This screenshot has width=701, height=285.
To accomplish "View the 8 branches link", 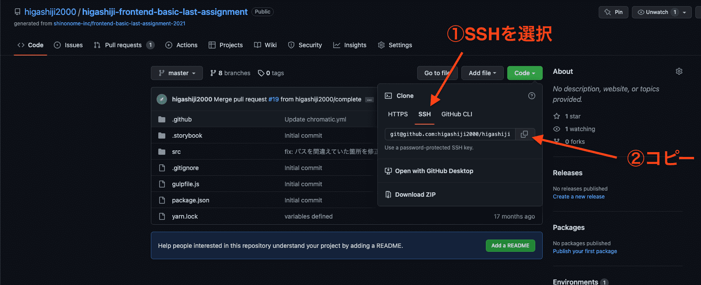I will point(230,73).
